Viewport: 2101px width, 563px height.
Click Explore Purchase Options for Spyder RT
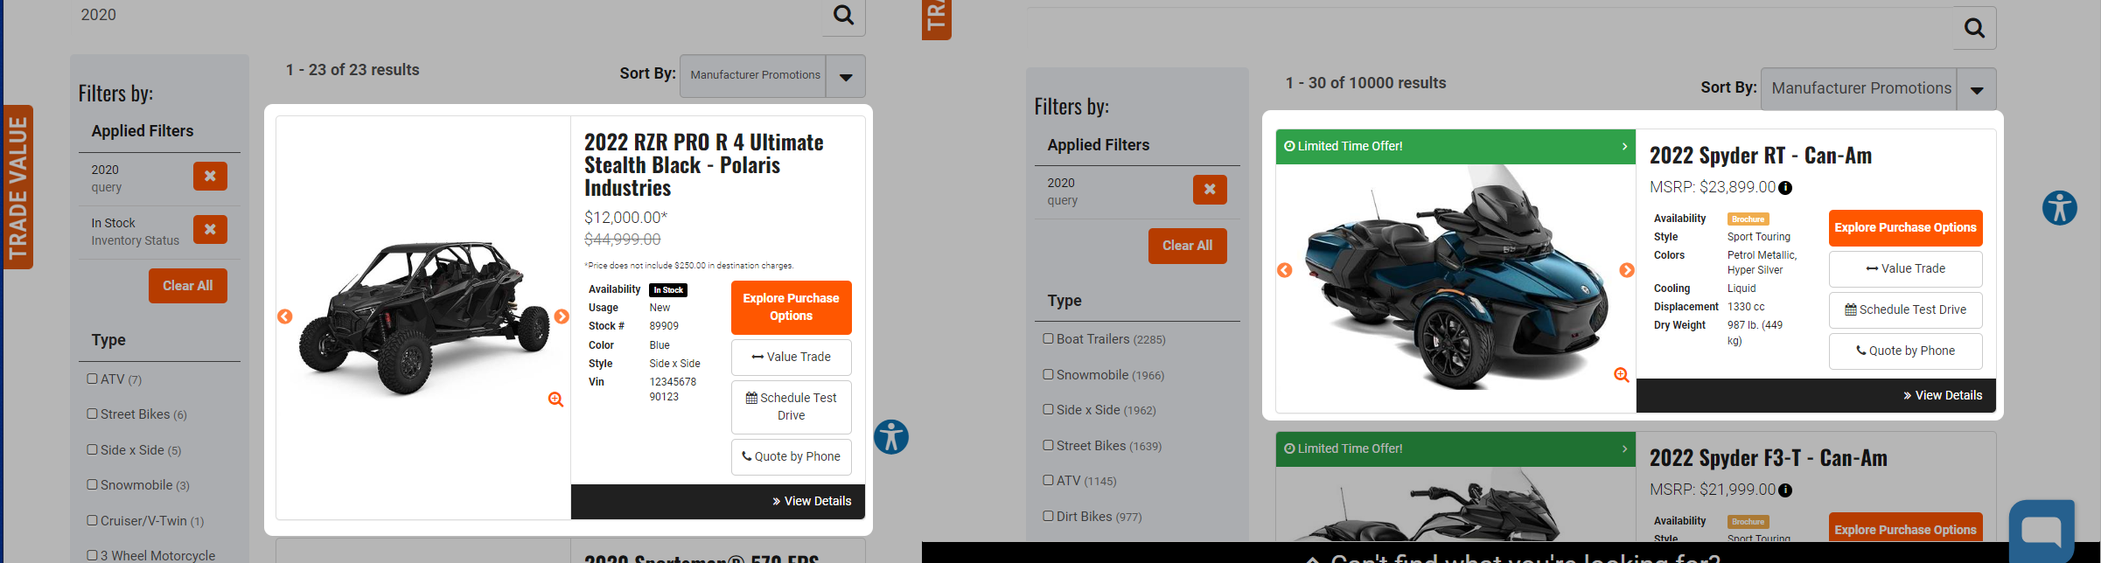1905,228
